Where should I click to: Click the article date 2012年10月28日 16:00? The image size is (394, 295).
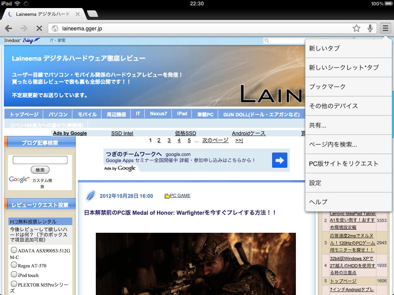tap(126, 196)
